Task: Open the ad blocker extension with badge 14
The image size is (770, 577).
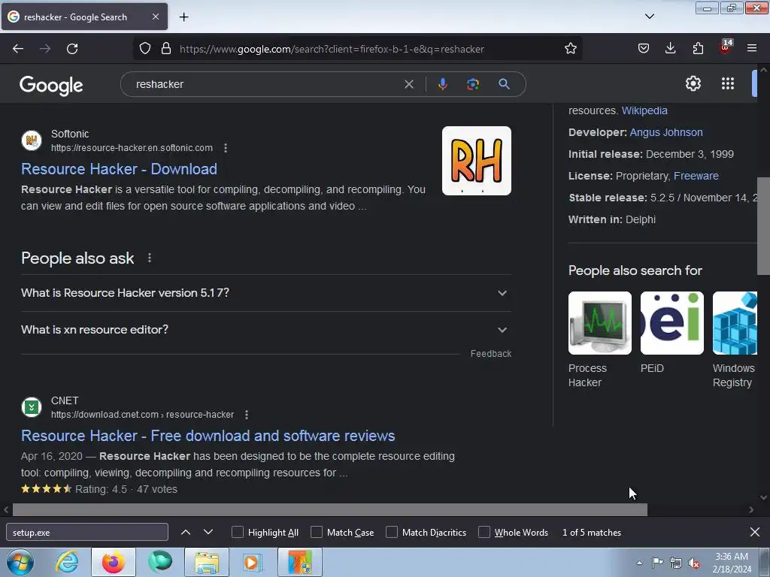Action: (x=726, y=47)
